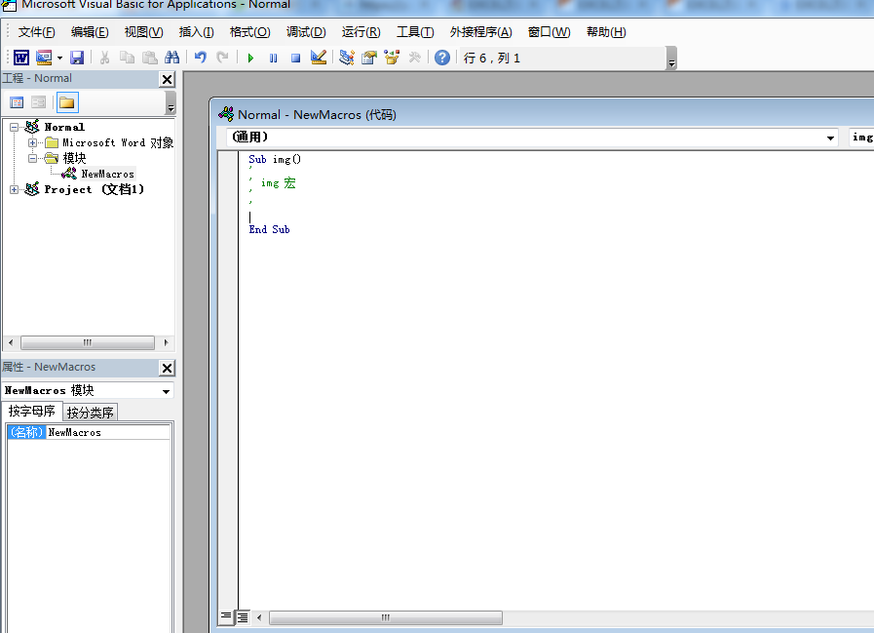Save Normal with the floppy disk icon
Screen dimensions: 874x633
pyautogui.click(x=77, y=58)
